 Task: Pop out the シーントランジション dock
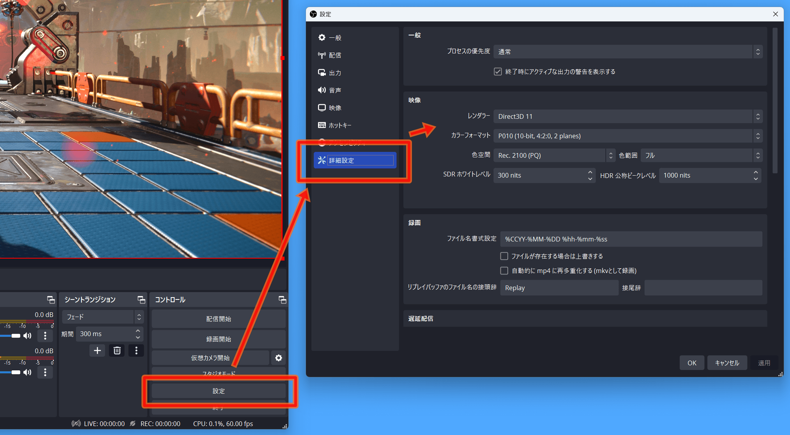(x=141, y=299)
